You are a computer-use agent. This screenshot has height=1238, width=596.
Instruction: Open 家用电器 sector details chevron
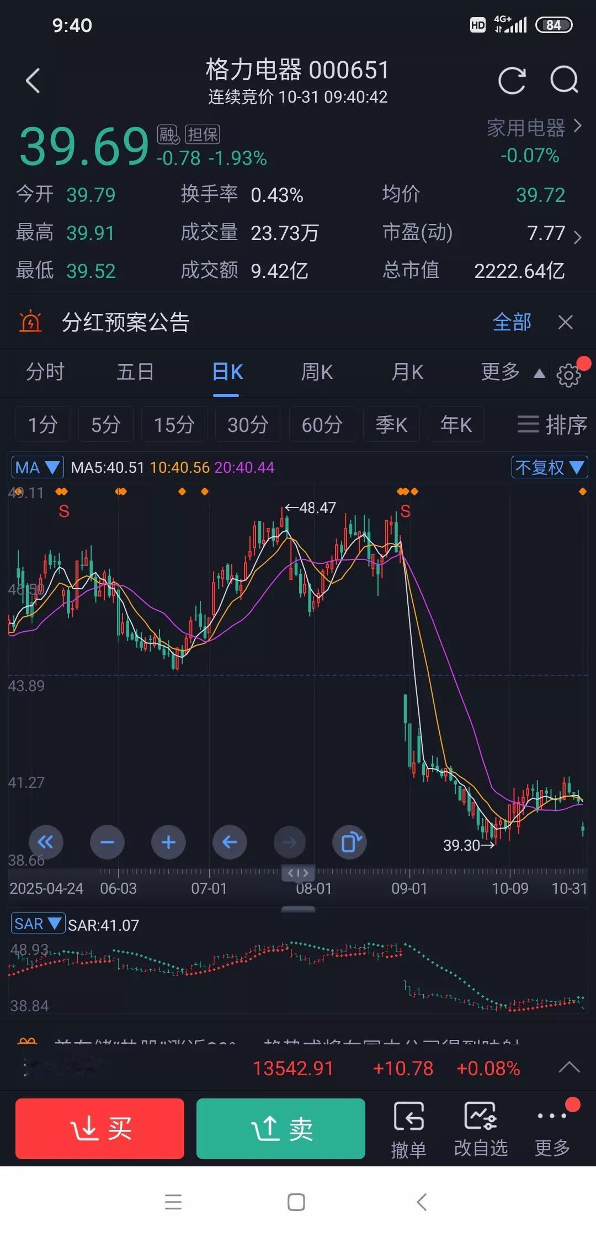click(578, 126)
